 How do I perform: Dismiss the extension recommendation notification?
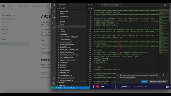(166, 75)
